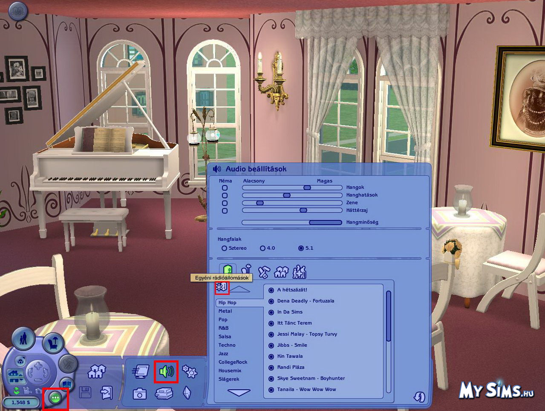This screenshot has height=411, width=545.
Task: Select the Techno genre
Action: [x=227, y=345]
